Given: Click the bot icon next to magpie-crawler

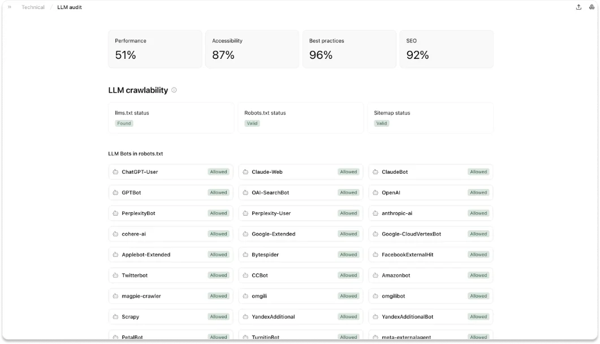Looking at the screenshot, I should pyautogui.click(x=115, y=296).
